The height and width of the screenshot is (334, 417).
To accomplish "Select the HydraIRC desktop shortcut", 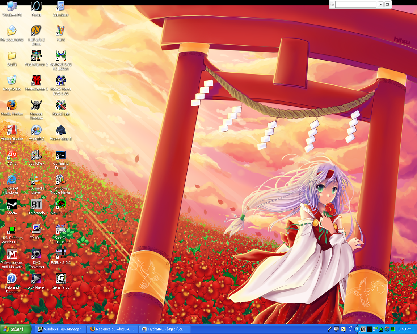I will (x=36, y=133).
